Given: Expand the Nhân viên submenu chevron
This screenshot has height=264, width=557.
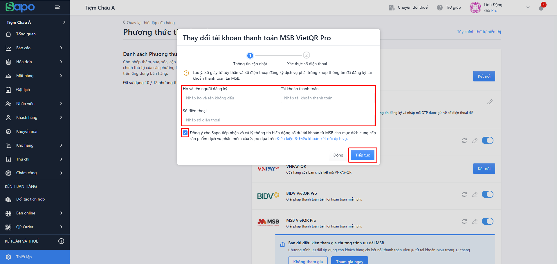Looking at the screenshot, I should pyautogui.click(x=61, y=103).
